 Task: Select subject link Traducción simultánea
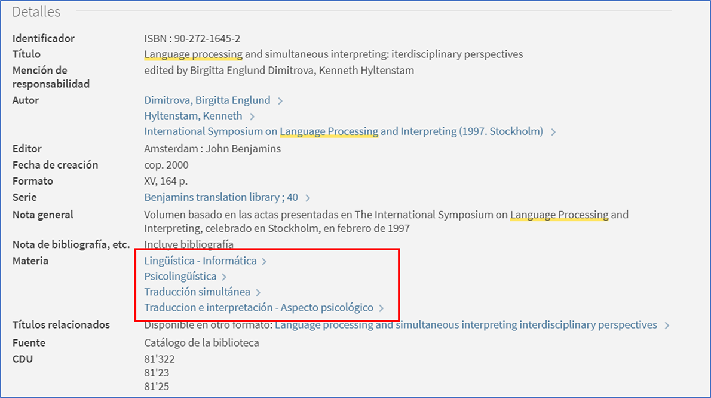point(197,292)
